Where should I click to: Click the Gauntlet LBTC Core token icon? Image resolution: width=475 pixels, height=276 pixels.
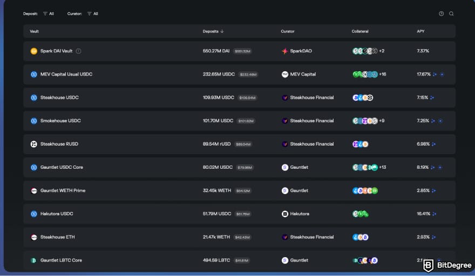(33, 260)
